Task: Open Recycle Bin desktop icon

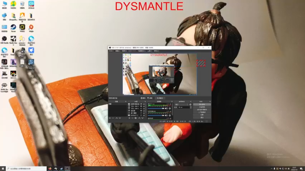Action: pyautogui.click(x=22, y=5)
